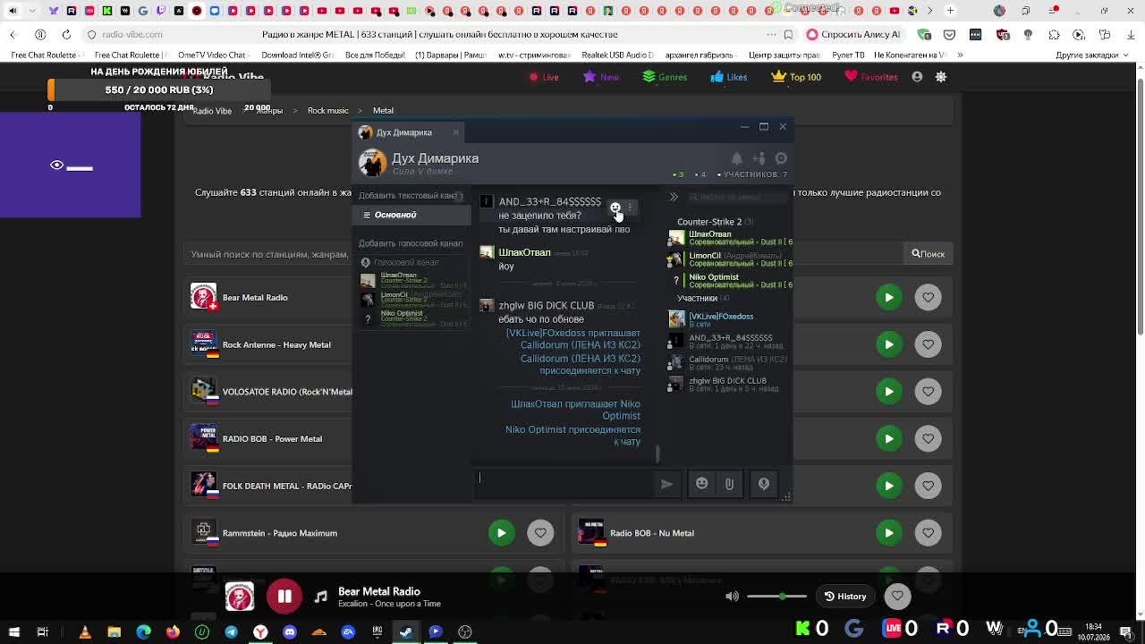
Task: Open Telegram from the taskbar
Action: pos(231,632)
